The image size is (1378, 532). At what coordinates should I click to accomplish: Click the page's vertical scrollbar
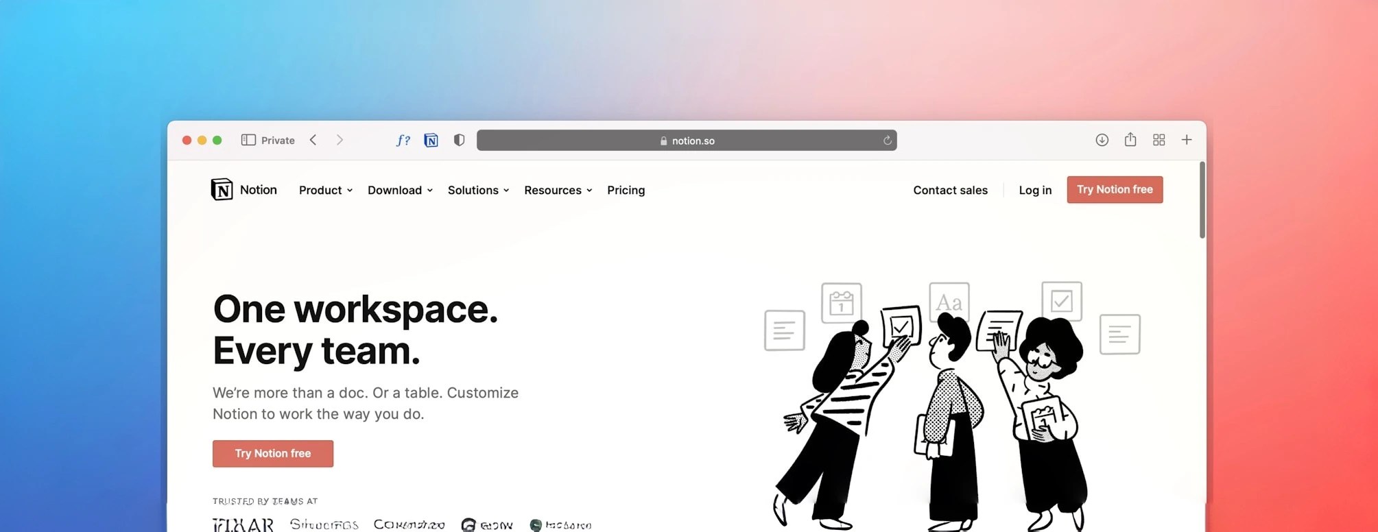click(1202, 200)
